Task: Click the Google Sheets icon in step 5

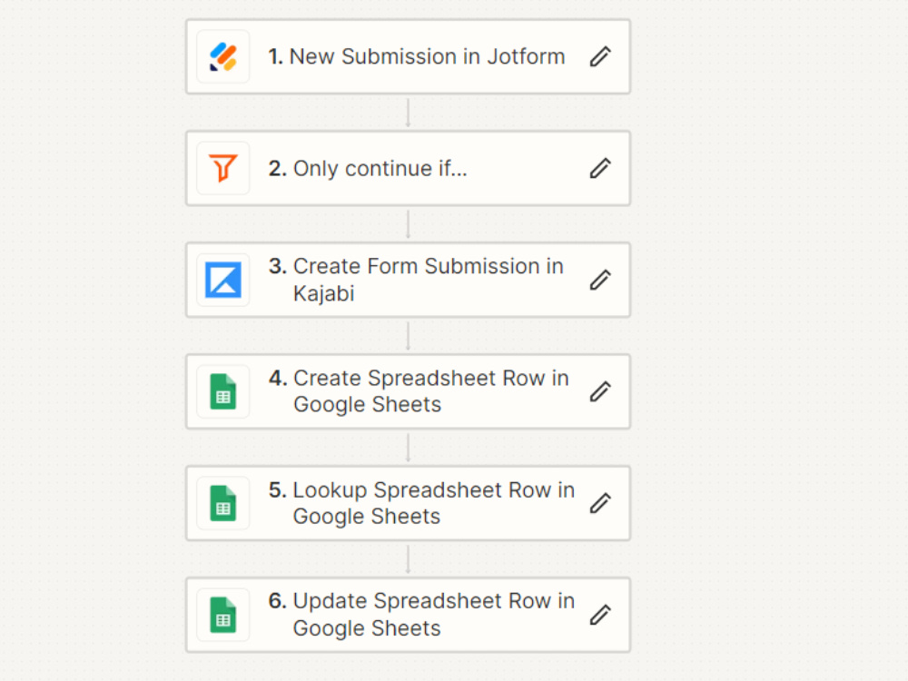Action: pyautogui.click(x=223, y=504)
